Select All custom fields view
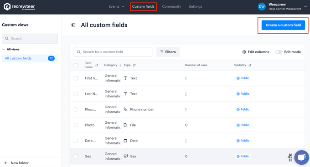The width and height of the screenshot is (310, 167). pyautogui.click(x=30, y=58)
